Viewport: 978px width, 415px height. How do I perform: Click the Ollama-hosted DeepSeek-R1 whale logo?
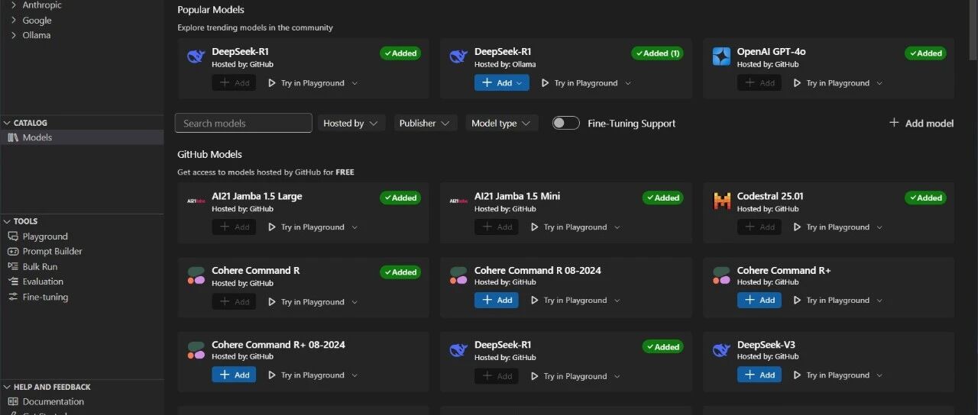[x=458, y=56]
